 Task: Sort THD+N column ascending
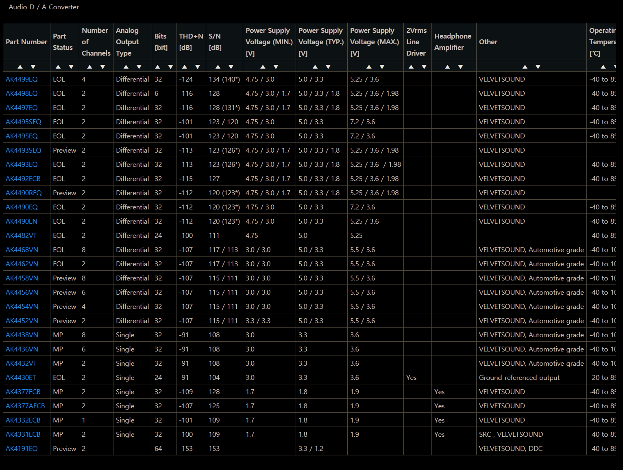[x=185, y=67]
